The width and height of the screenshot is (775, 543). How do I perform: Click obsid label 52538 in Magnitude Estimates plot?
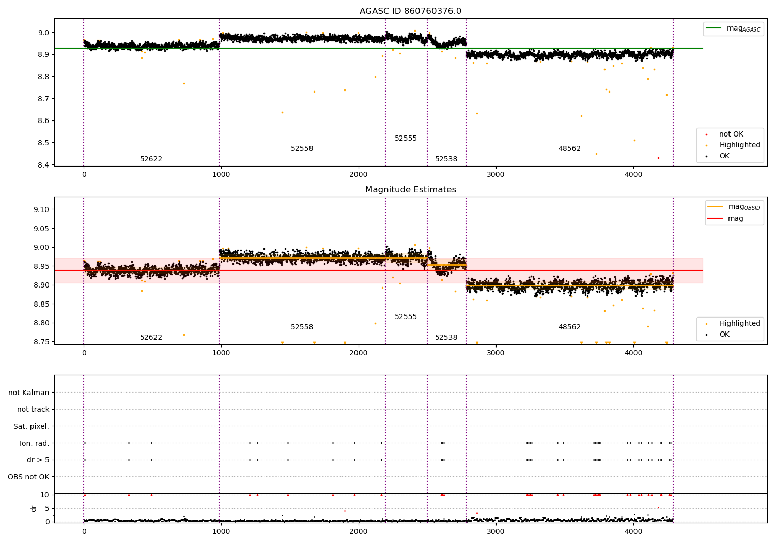coord(446,338)
